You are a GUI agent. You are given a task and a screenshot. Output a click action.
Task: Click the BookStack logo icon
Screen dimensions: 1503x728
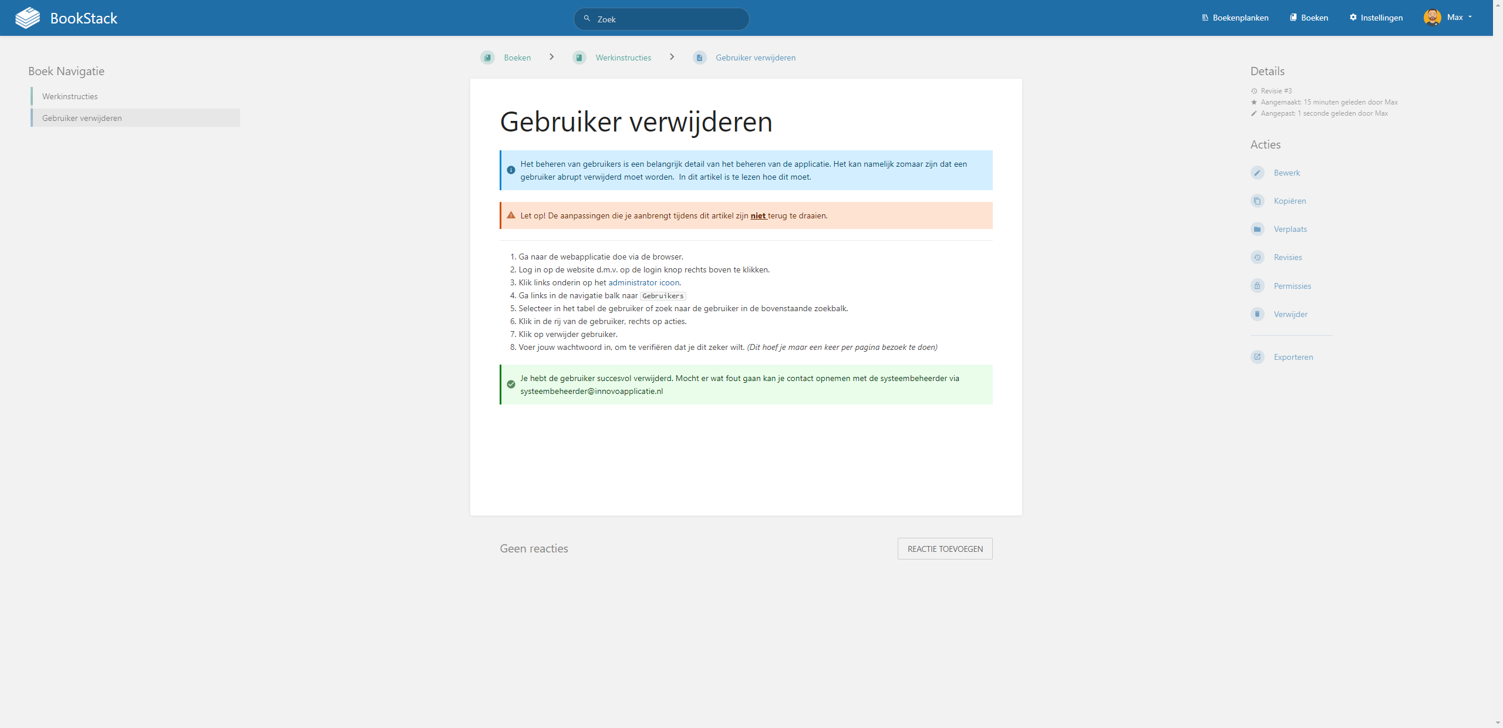pyautogui.click(x=28, y=18)
